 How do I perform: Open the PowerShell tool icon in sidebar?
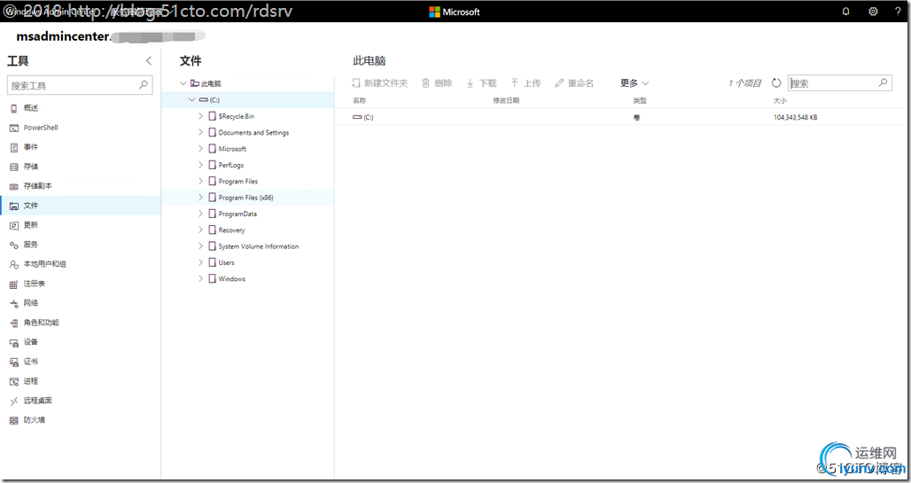[x=14, y=128]
